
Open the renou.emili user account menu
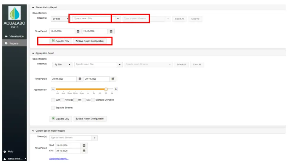15,159
